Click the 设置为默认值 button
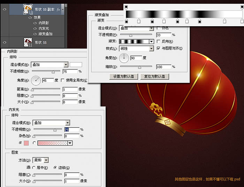Image resolution: width=244 pixels, height=187 pixels. point(123,77)
